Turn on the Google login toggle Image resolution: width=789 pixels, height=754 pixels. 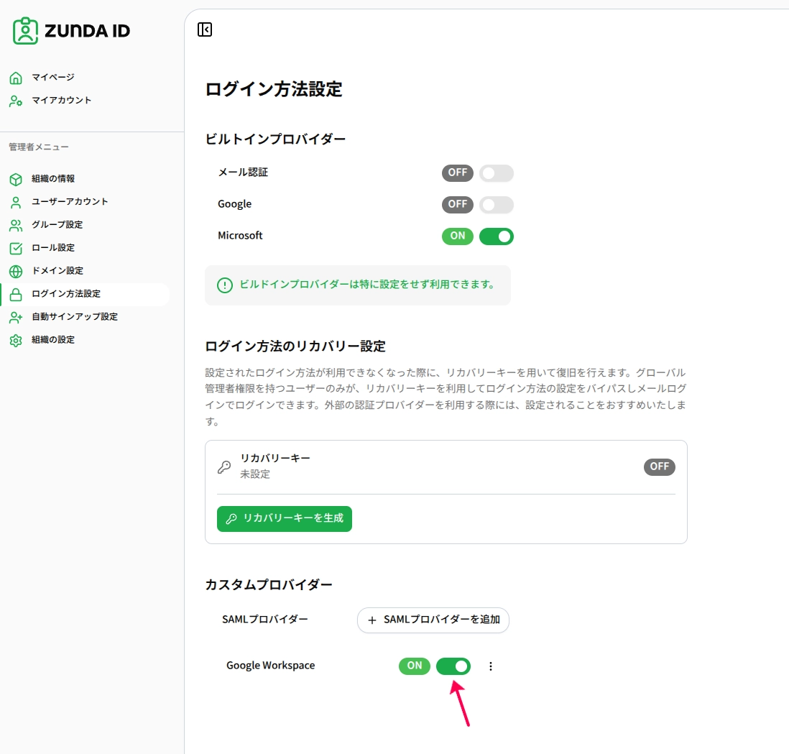[x=496, y=205]
